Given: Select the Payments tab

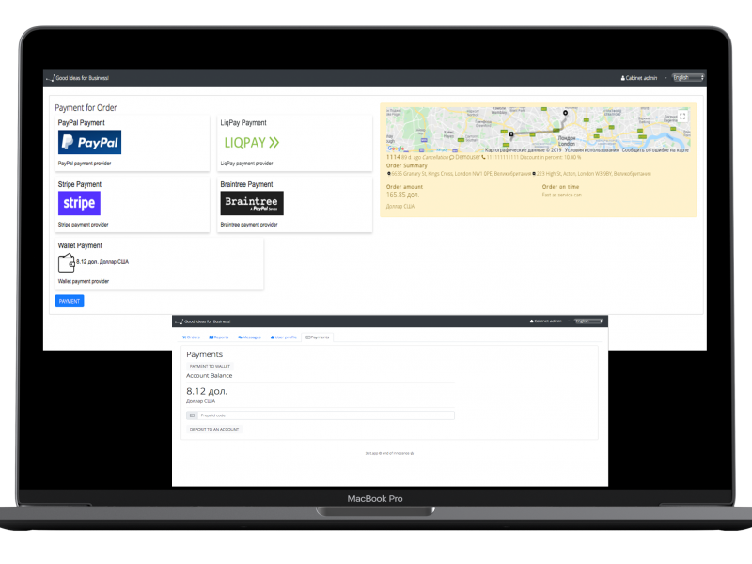Looking at the screenshot, I should coord(318,337).
